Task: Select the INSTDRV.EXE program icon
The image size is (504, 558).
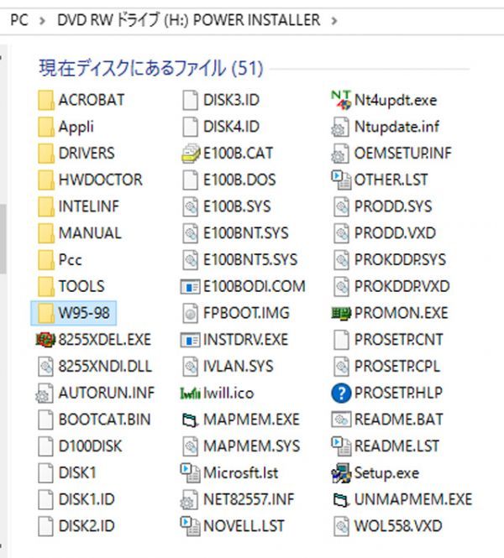Action: point(190,340)
